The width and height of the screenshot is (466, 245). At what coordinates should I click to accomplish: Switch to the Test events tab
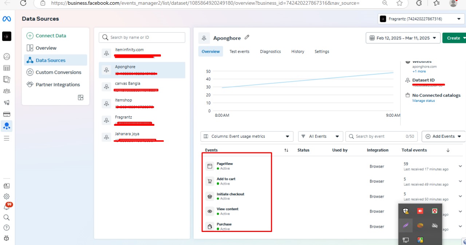[239, 52]
